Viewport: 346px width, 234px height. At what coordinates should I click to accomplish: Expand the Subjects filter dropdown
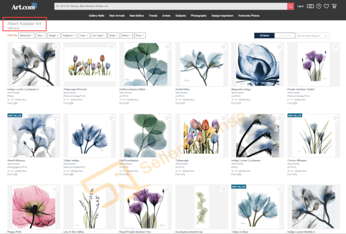pyautogui.click(x=69, y=36)
